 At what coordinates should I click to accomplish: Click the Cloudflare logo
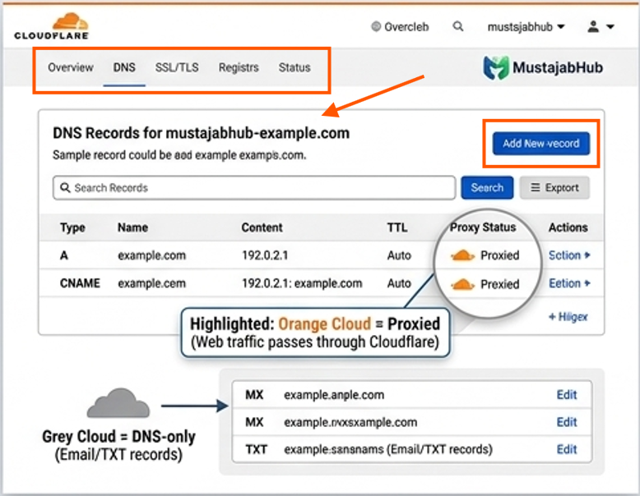(52, 26)
